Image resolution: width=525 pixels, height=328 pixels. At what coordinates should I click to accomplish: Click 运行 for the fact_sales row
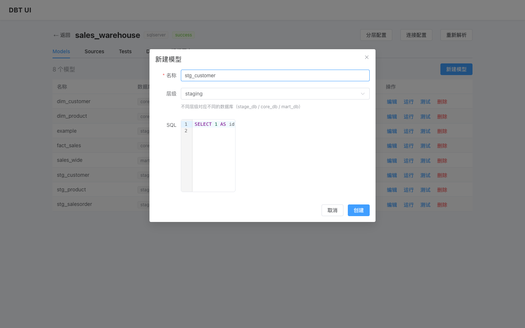(409, 146)
